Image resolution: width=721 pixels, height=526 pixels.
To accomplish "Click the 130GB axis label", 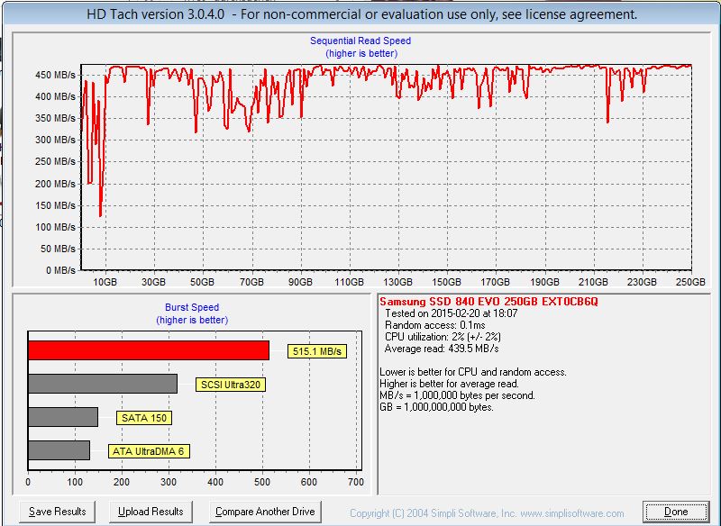I will tap(398, 282).
